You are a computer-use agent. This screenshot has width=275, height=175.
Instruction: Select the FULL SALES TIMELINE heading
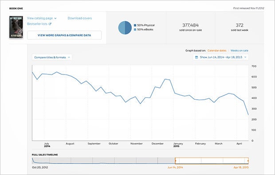(x=45, y=155)
